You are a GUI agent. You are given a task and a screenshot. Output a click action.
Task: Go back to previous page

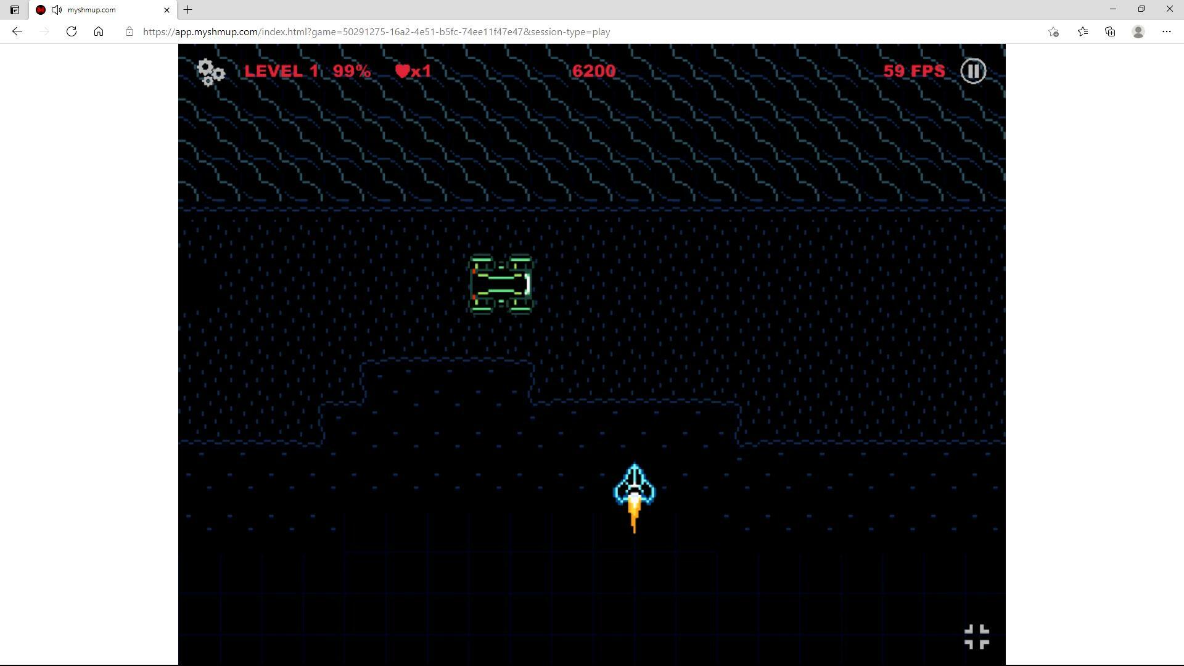tap(17, 31)
